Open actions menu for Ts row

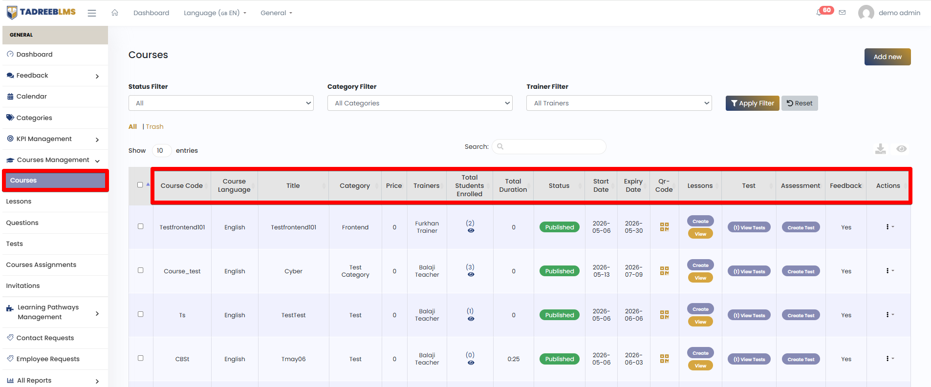coord(889,315)
